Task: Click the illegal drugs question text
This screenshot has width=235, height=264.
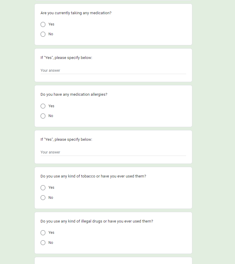Action: click(97, 221)
